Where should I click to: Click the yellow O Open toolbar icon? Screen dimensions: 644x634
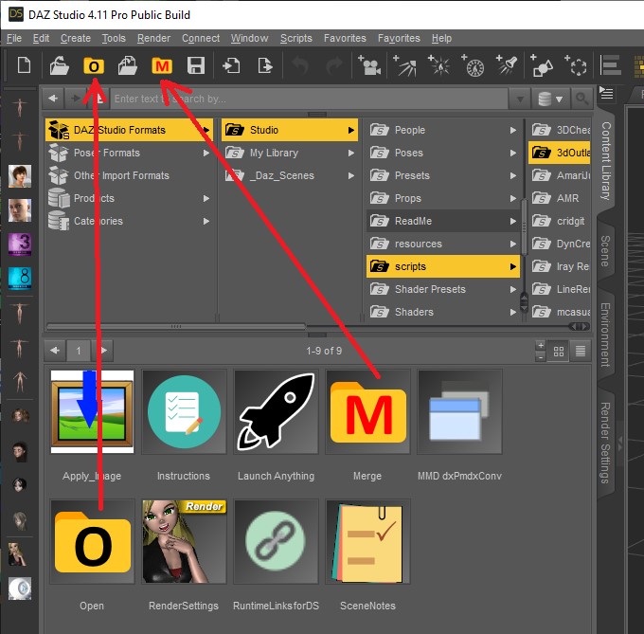[x=93, y=66]
